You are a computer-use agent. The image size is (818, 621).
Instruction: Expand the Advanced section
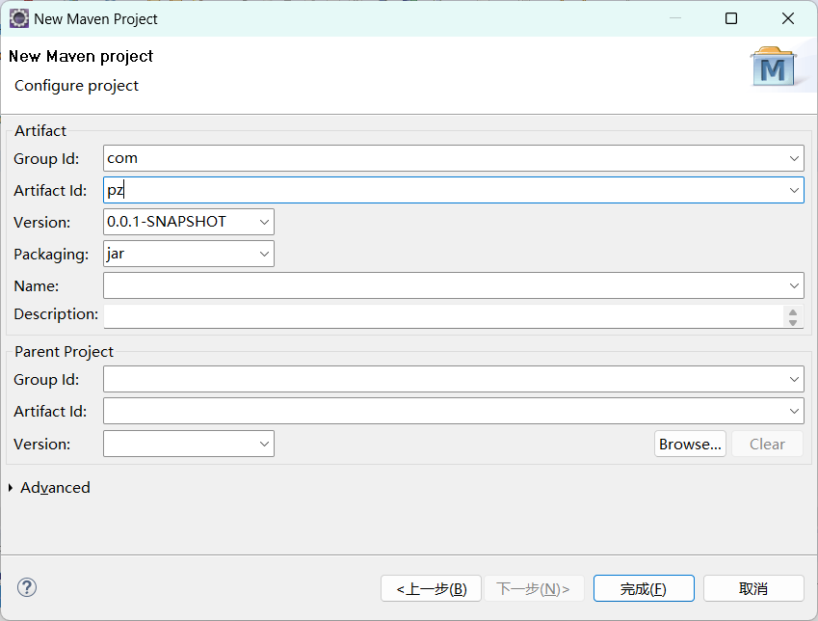tap(11, 487)
